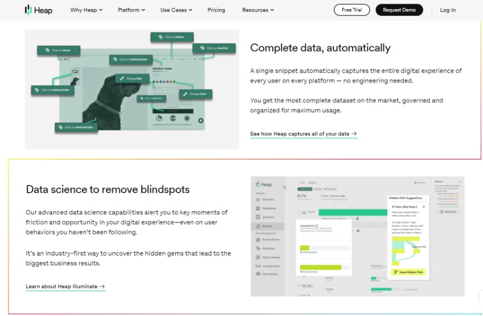Screen dimensions: 483x316
Task: Select the Explore Events icon
Action: point(258,240)
